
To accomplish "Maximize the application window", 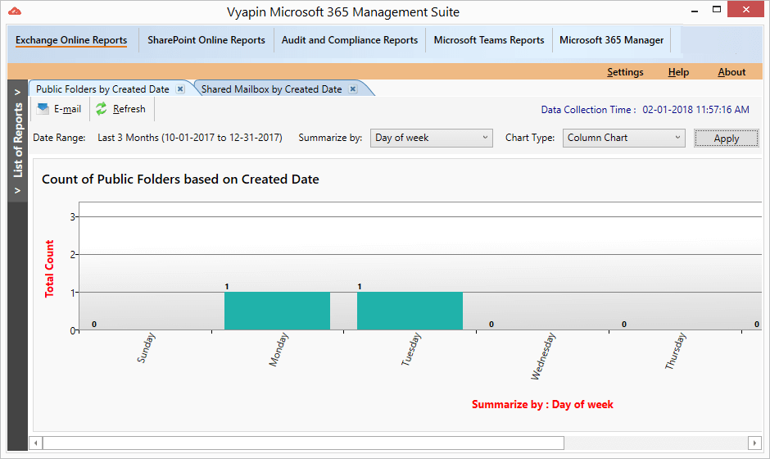I will (717, 9).
